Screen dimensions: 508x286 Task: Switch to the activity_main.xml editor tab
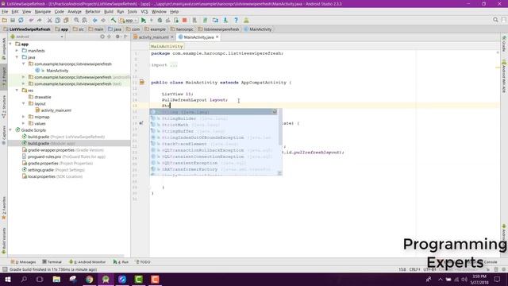coord(153,37)
